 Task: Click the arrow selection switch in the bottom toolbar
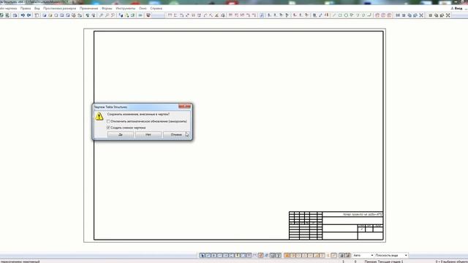202,256
